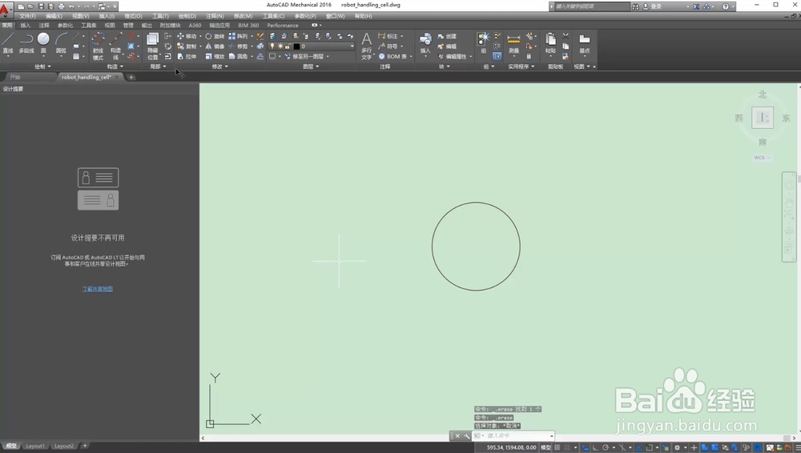Select the 多段线 (Polyline) tool
Viewport: 801px width, 453px height.
(26, 43)
